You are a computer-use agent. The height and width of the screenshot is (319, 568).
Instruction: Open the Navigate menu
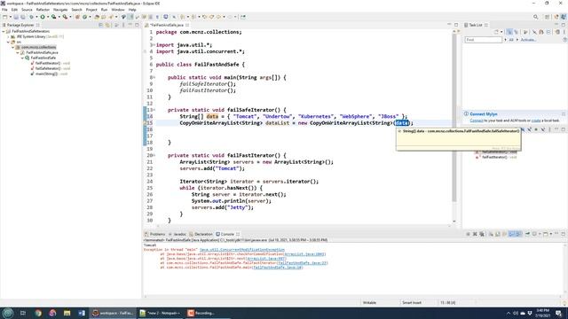click(60, 10)
